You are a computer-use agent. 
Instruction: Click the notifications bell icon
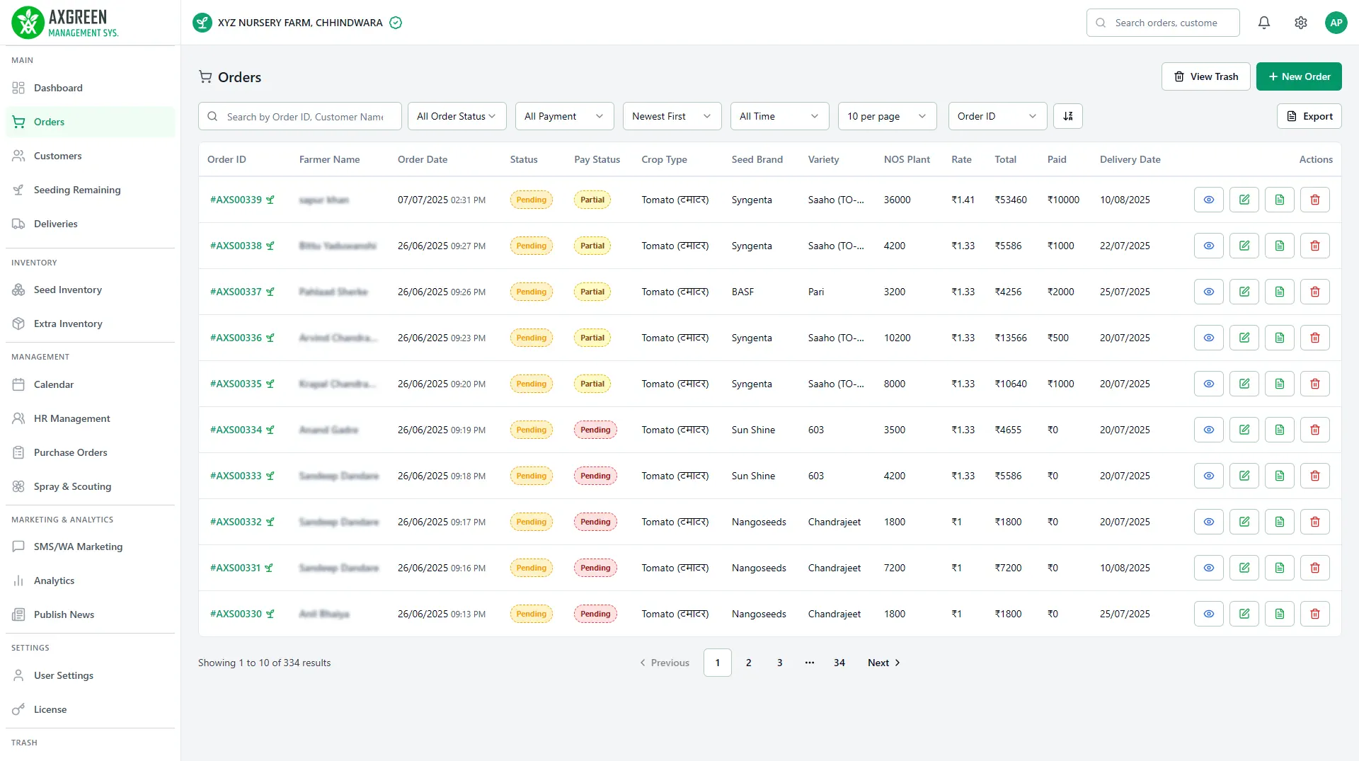pyautogui.click(x=1263, y=23)
